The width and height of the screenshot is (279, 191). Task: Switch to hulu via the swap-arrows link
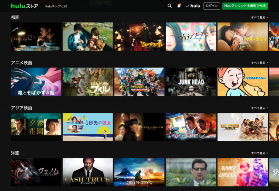tap(193, 6)
